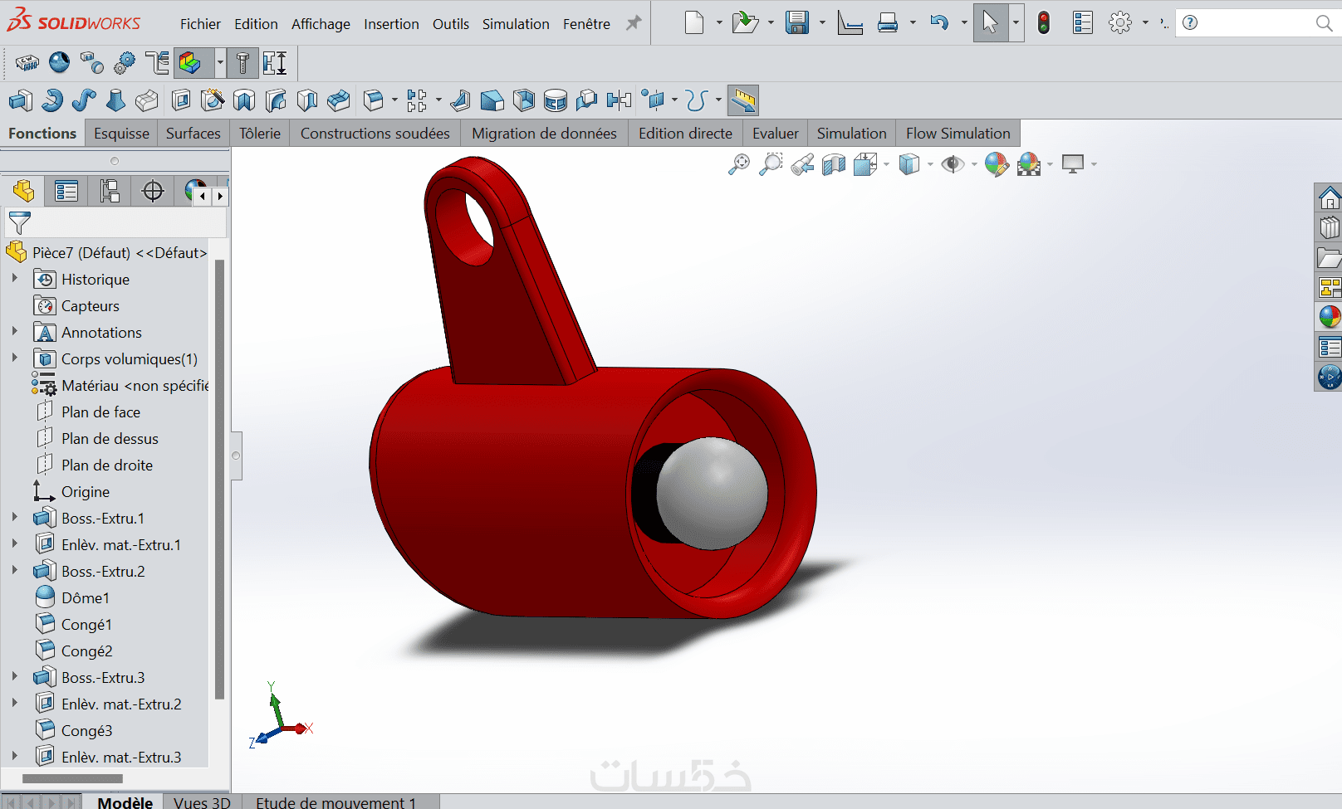Click the filter funnel icon in feature tree
Screen dimensions: 1342x809
pos(19,222)
